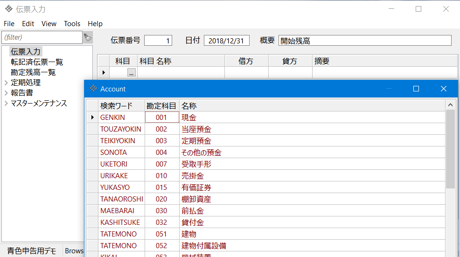Expand the マスターメンテナンス tree node
The width and height of the screenshot is (460, 257).
(6, 103)
